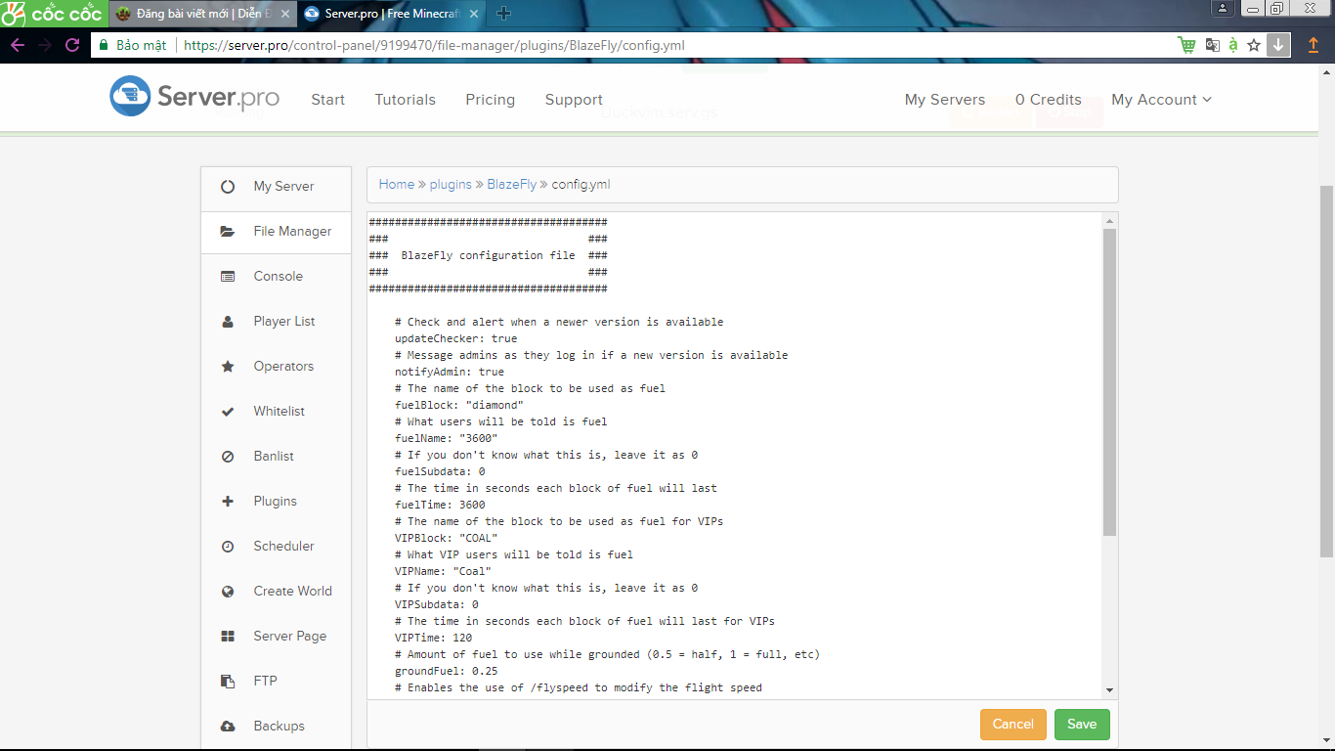The height and width of the screenshot is (751, 1335).
Task: Click the editor's vertical scrollbar thumb
Action: 1109,382
